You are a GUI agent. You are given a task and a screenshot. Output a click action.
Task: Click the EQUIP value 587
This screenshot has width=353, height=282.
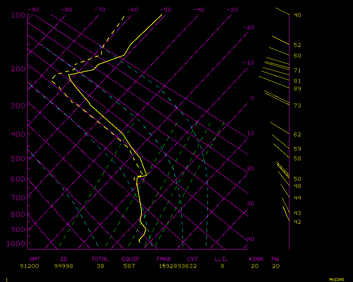(129, 266)
